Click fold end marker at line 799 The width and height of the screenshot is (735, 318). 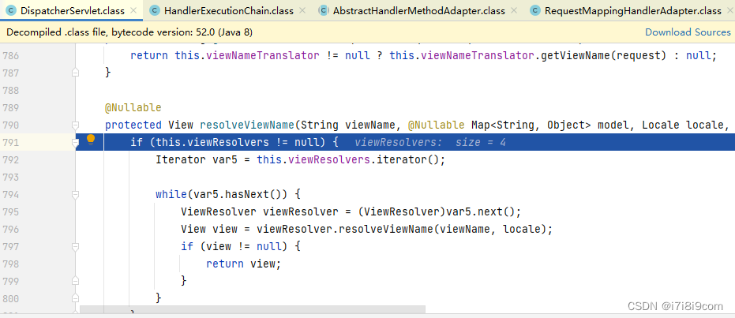coord(75,281)
